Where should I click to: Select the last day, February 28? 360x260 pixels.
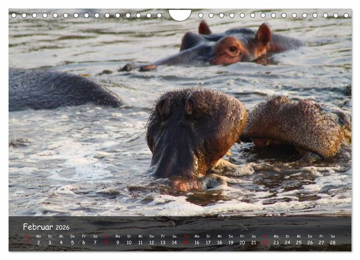tap(333, 242)
